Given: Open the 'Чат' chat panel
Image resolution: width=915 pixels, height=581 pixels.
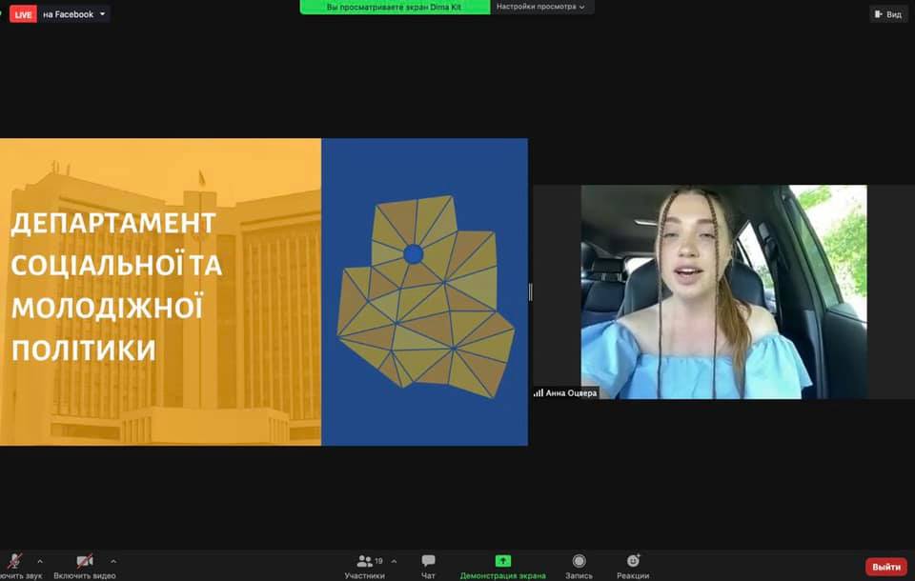Looking at the screenshot, I should point(428,567).
